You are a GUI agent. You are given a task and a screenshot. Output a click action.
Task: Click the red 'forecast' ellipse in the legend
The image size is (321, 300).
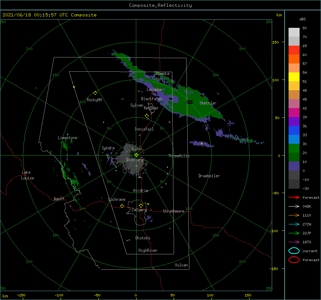[294, 260]
